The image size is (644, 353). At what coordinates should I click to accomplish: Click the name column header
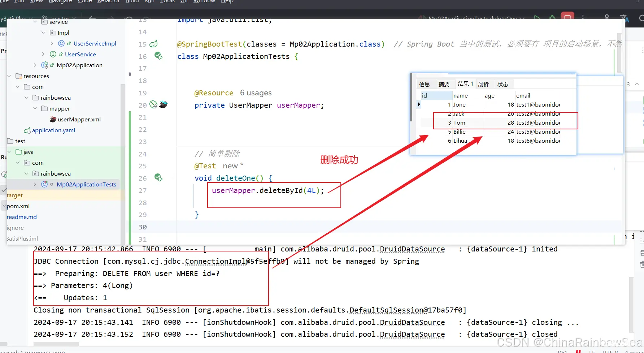468,95
